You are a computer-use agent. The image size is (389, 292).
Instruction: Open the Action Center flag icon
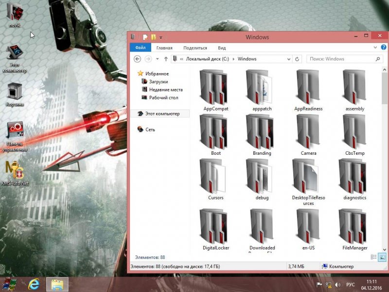(x=319, y=285)
